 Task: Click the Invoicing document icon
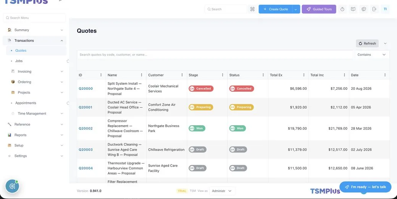click(13, 72)
